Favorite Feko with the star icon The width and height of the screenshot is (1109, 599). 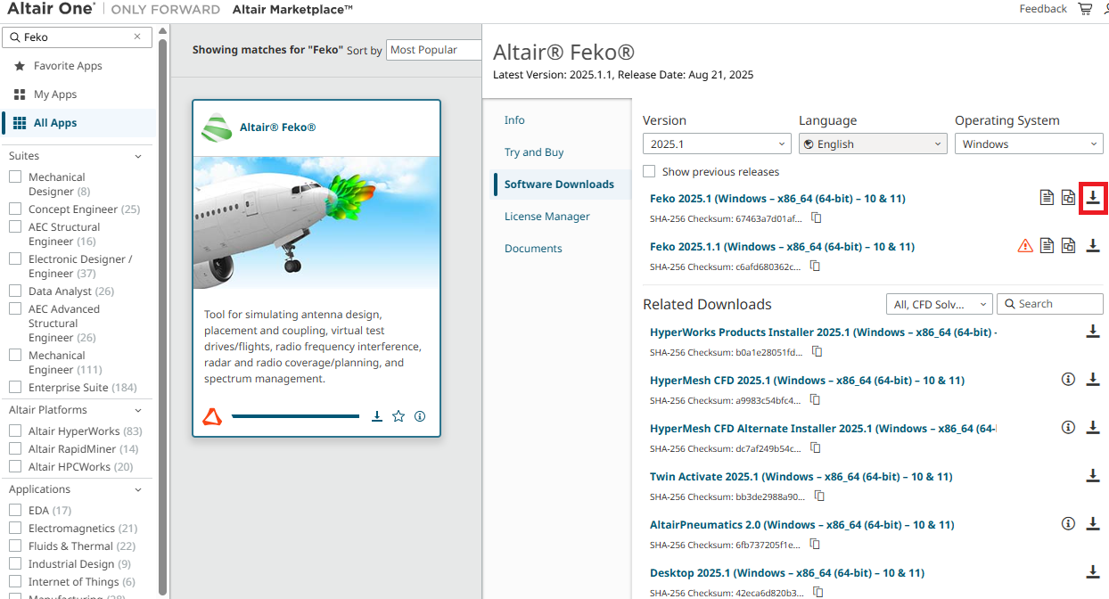point(398,416)
